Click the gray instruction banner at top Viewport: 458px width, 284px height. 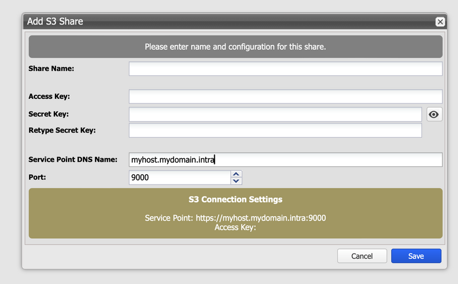tap(235, 47)
